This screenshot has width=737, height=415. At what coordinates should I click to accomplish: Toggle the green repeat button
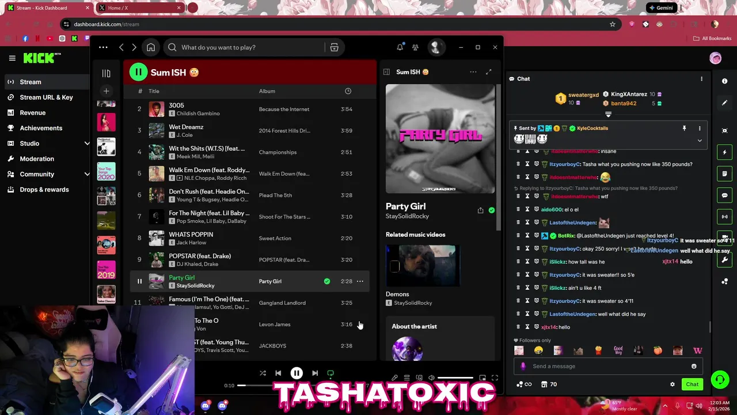coord(330,373)
